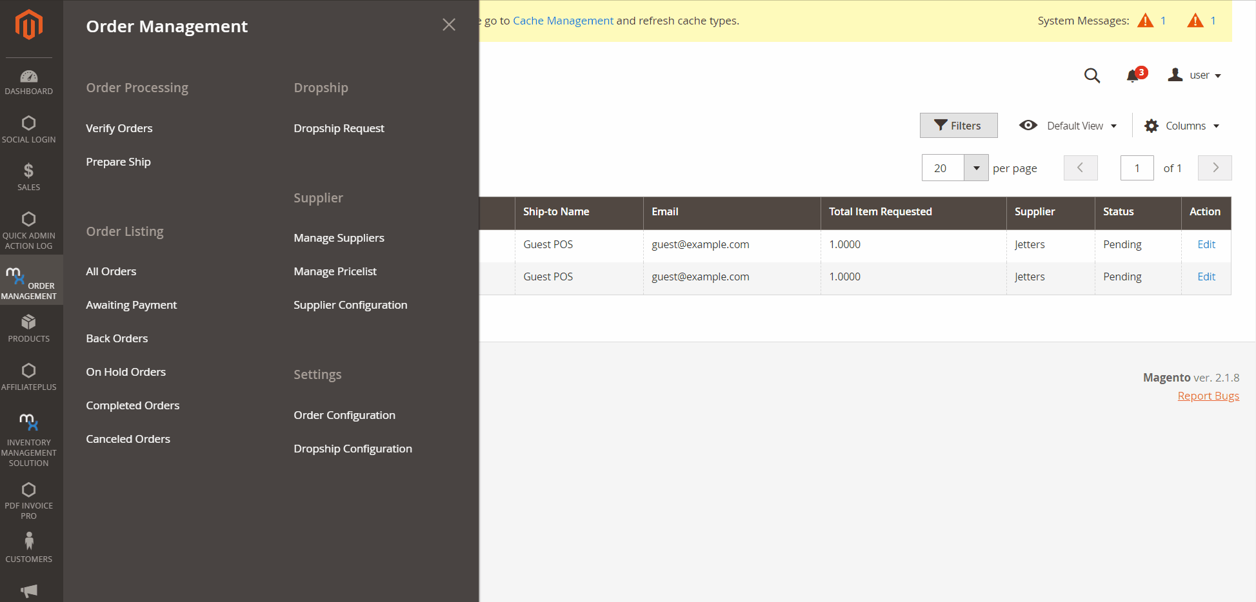Open Default View eye dropdown
This screenshot has height=602, width=1256.
tap(1068, 126)
